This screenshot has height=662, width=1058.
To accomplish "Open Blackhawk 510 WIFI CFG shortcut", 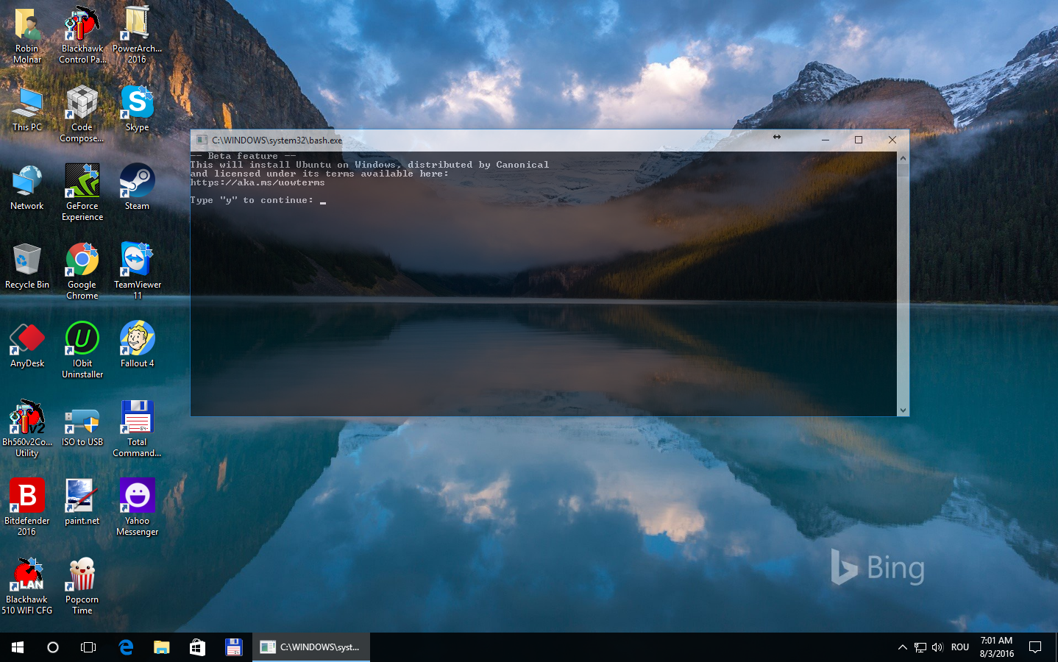I will [x=27, y=586].
